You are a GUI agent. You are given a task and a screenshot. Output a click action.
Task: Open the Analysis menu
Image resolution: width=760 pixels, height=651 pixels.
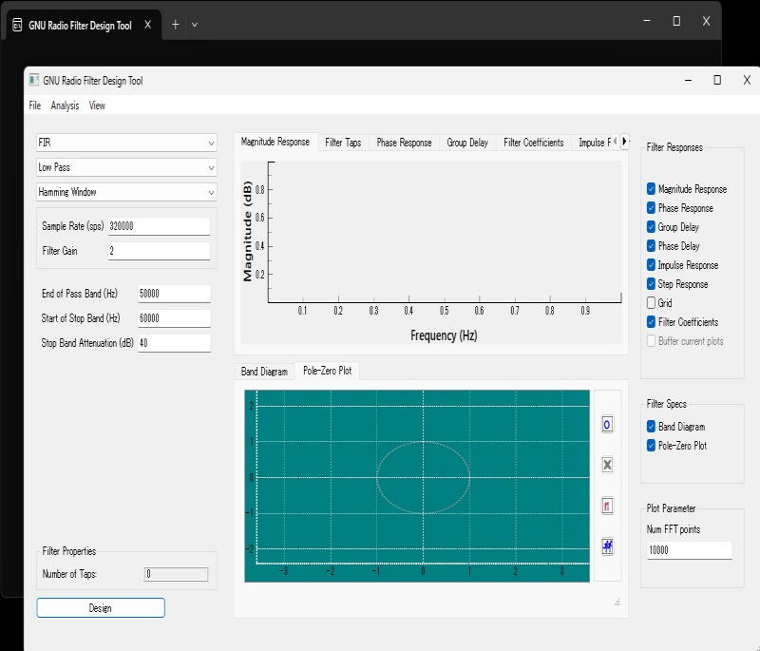(65, 105)
